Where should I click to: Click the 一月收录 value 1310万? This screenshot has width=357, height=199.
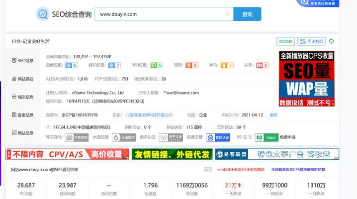coord(316,186)
